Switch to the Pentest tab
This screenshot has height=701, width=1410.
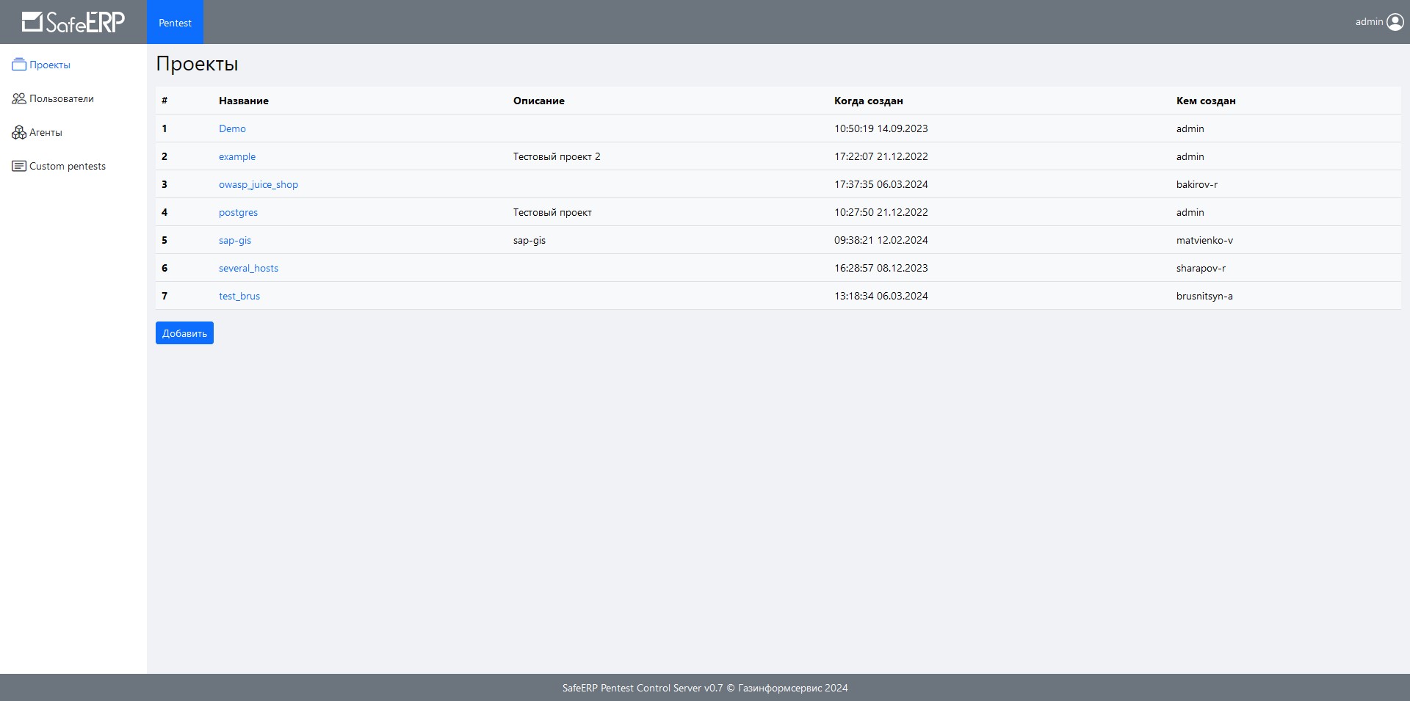click(175, 23)
